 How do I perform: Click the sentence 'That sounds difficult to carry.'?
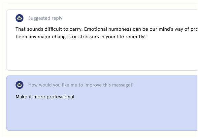[49, 29]
